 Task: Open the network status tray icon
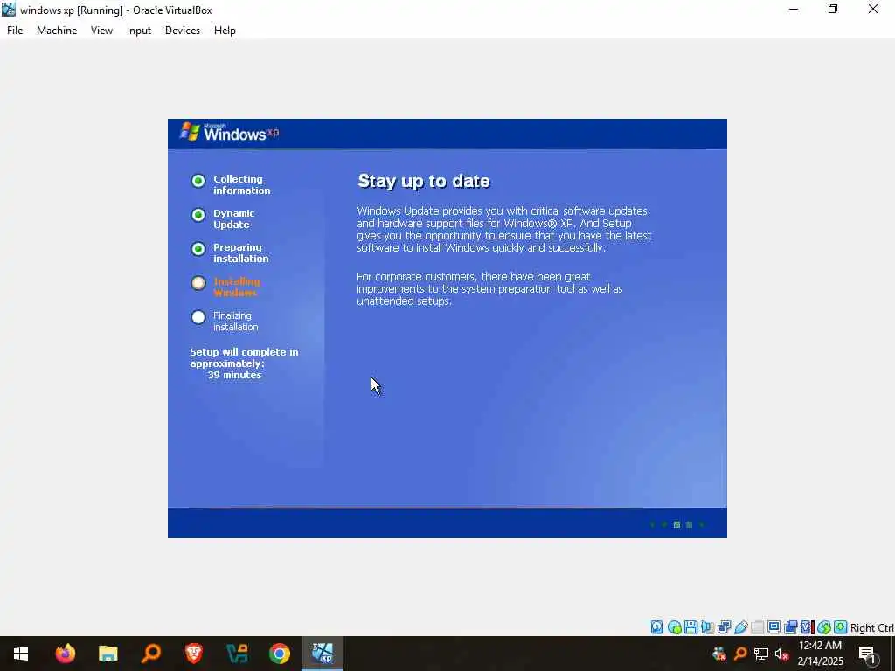pos(761,654)
